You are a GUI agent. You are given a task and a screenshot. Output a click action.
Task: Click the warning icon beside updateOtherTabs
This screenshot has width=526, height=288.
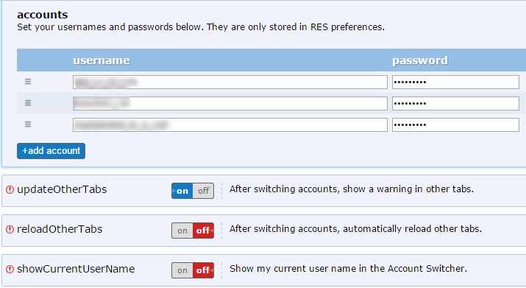coord(10,190)
